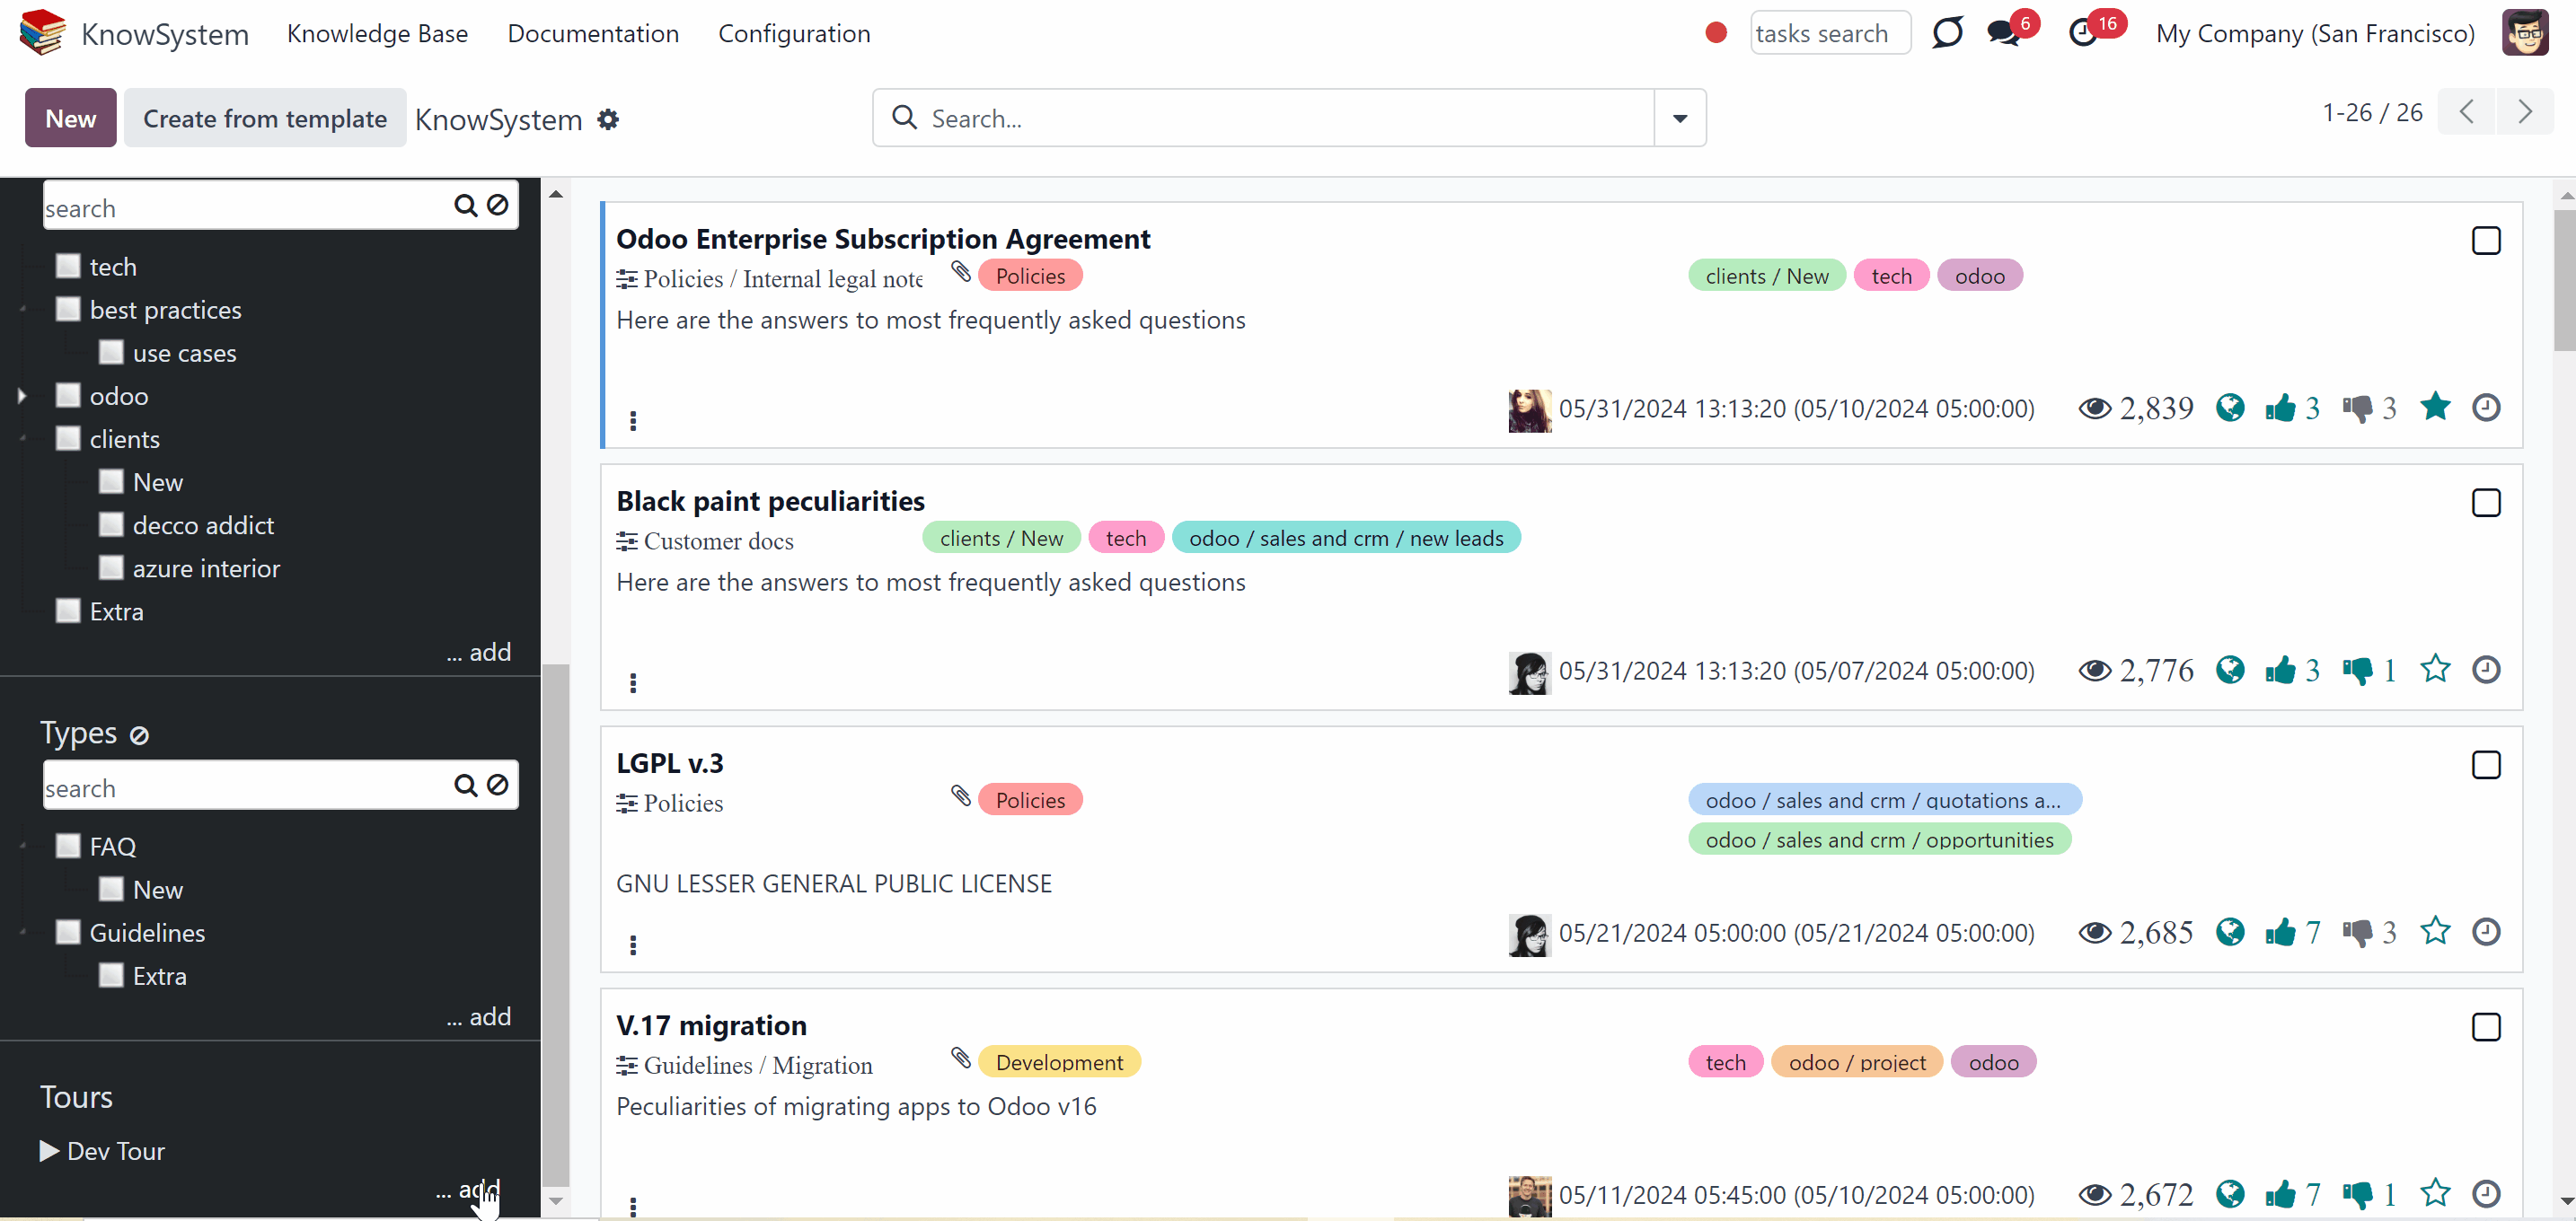Clear the Types search field icon

(x=497, y=786)
